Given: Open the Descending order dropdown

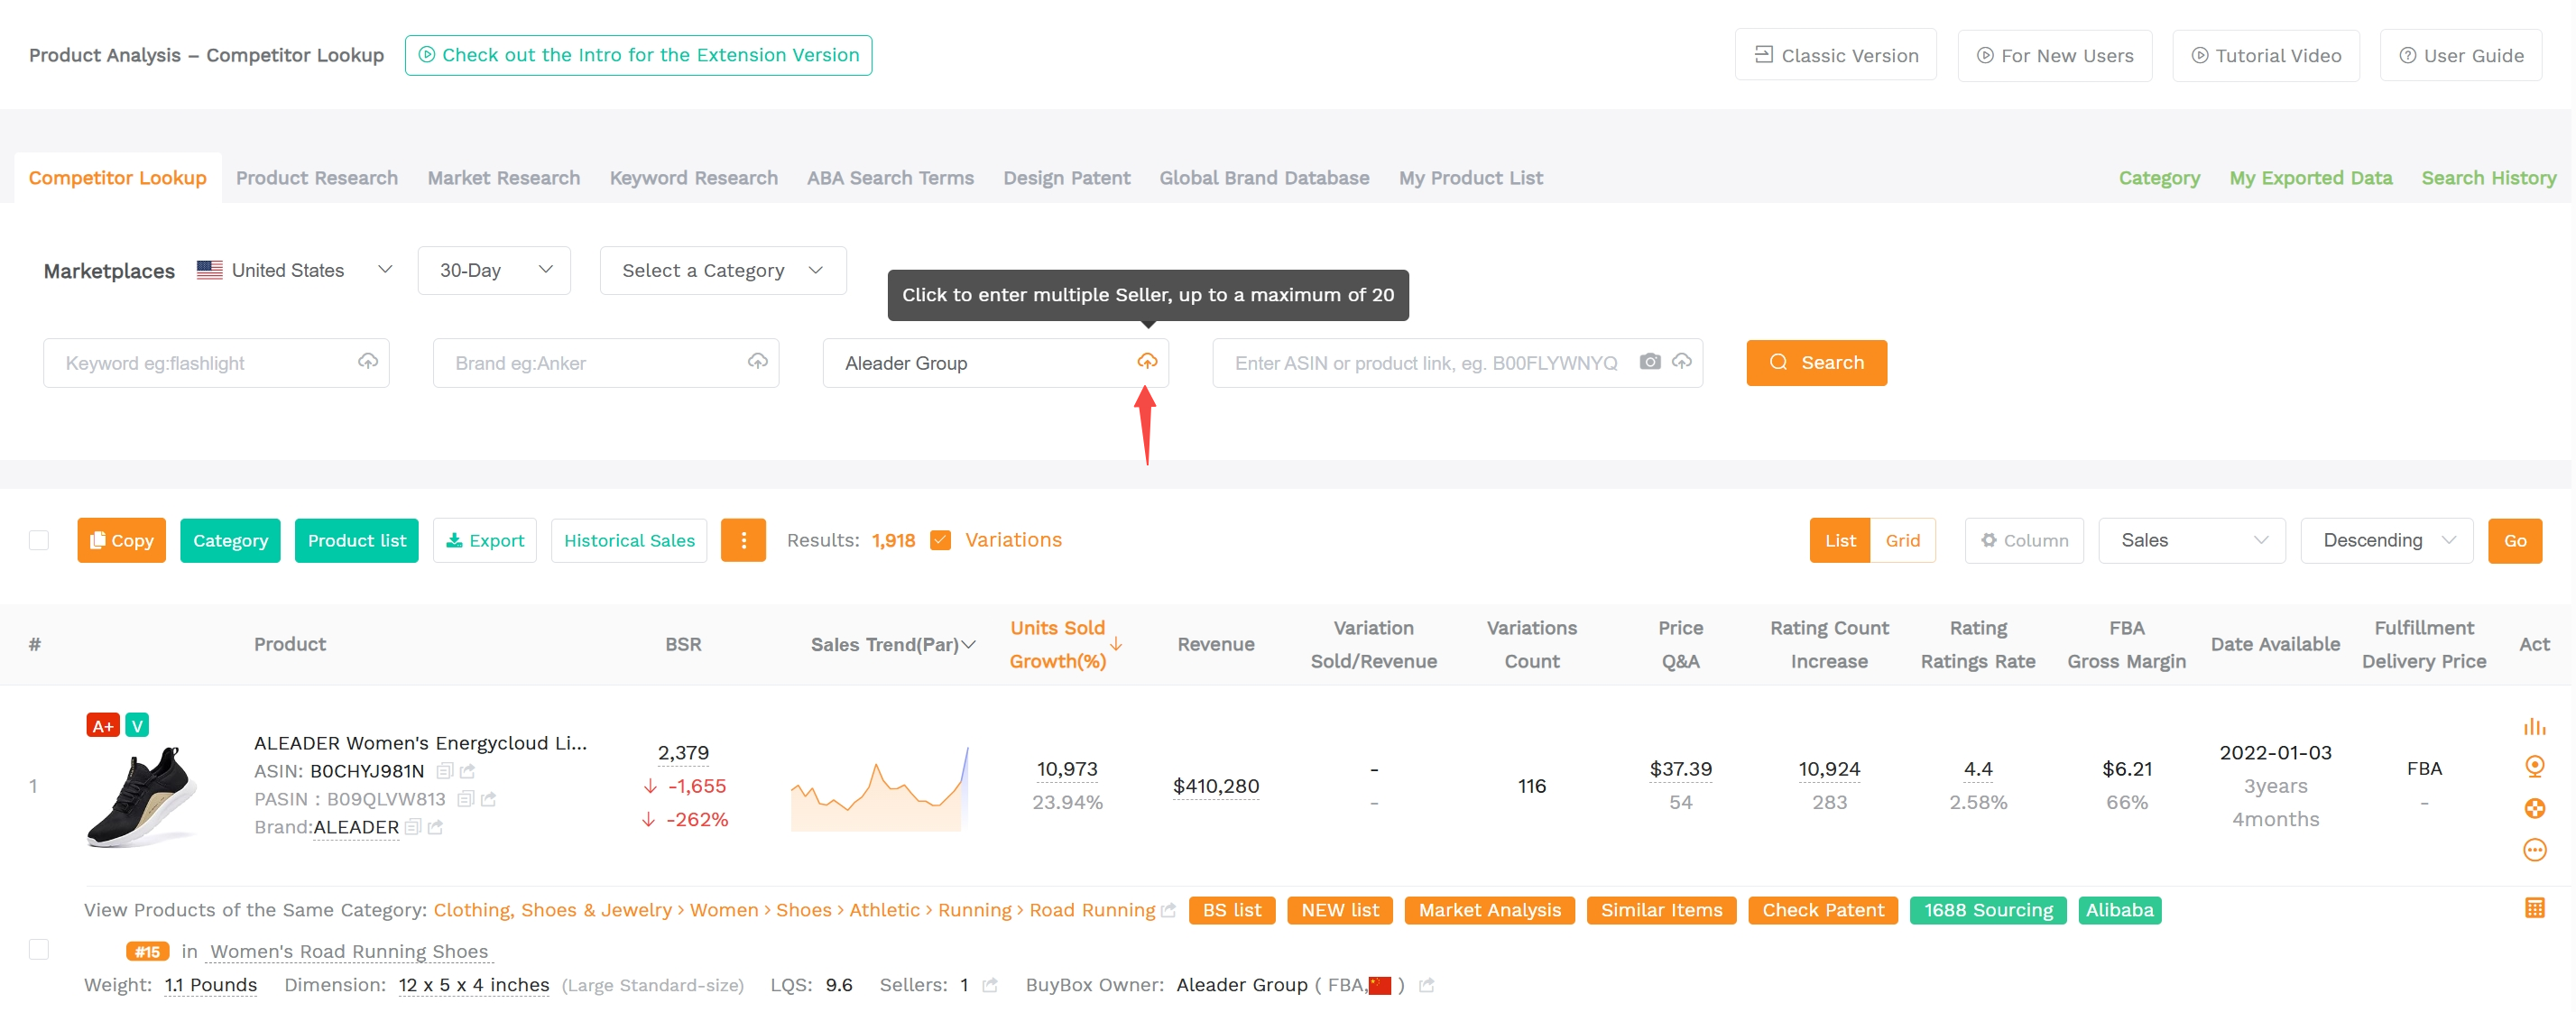Looking at the screenshot, I should [2386, 540].
